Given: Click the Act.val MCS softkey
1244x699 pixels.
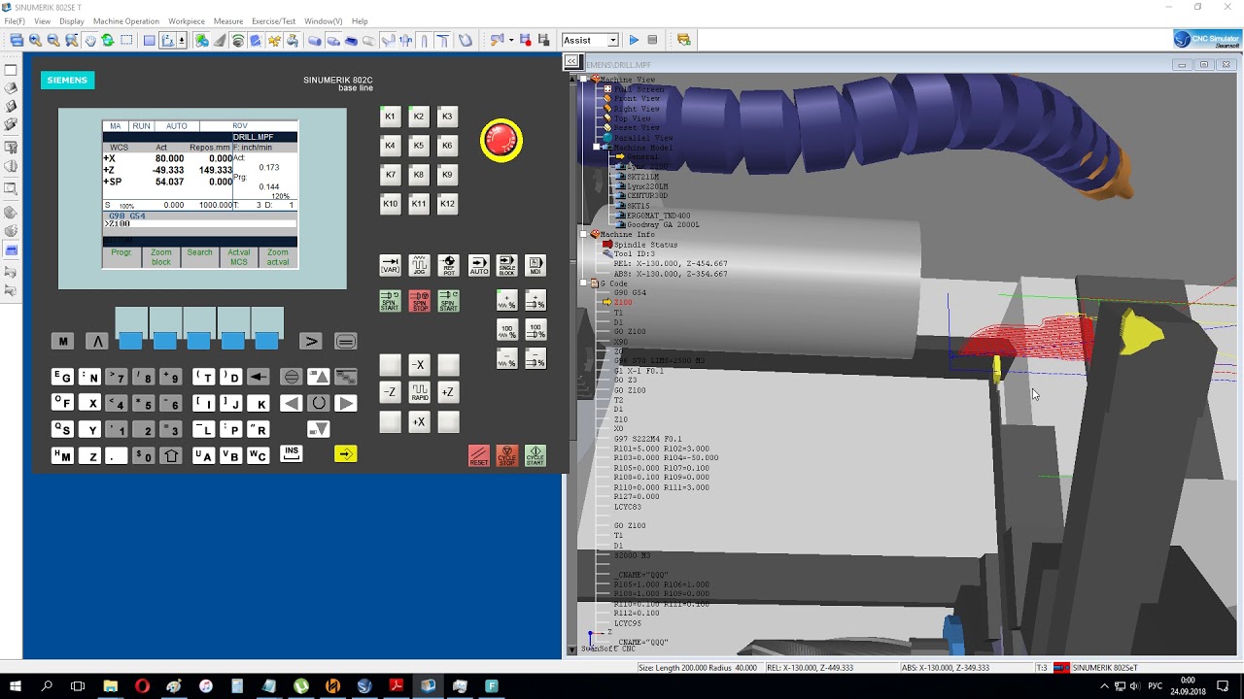Looking at the screenshot, I should [239, 257].
